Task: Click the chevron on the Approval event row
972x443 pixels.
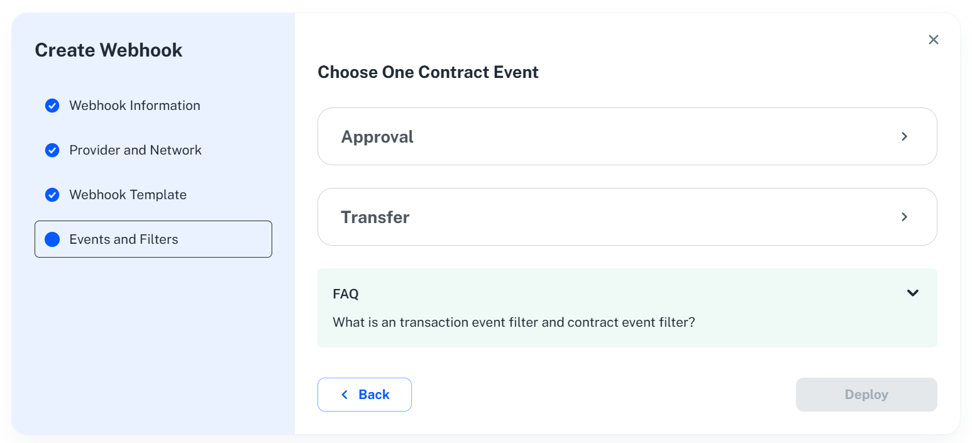Action: (904, 136)
